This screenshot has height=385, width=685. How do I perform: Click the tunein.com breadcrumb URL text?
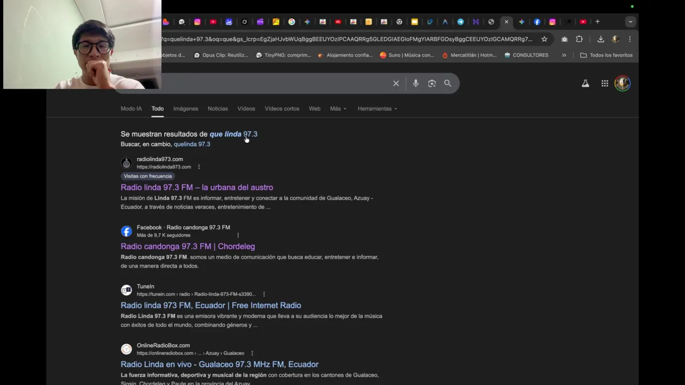pos(196,294)
